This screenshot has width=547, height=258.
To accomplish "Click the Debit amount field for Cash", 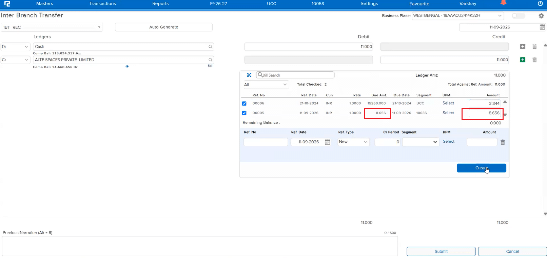I will click(x=309, y=47).
